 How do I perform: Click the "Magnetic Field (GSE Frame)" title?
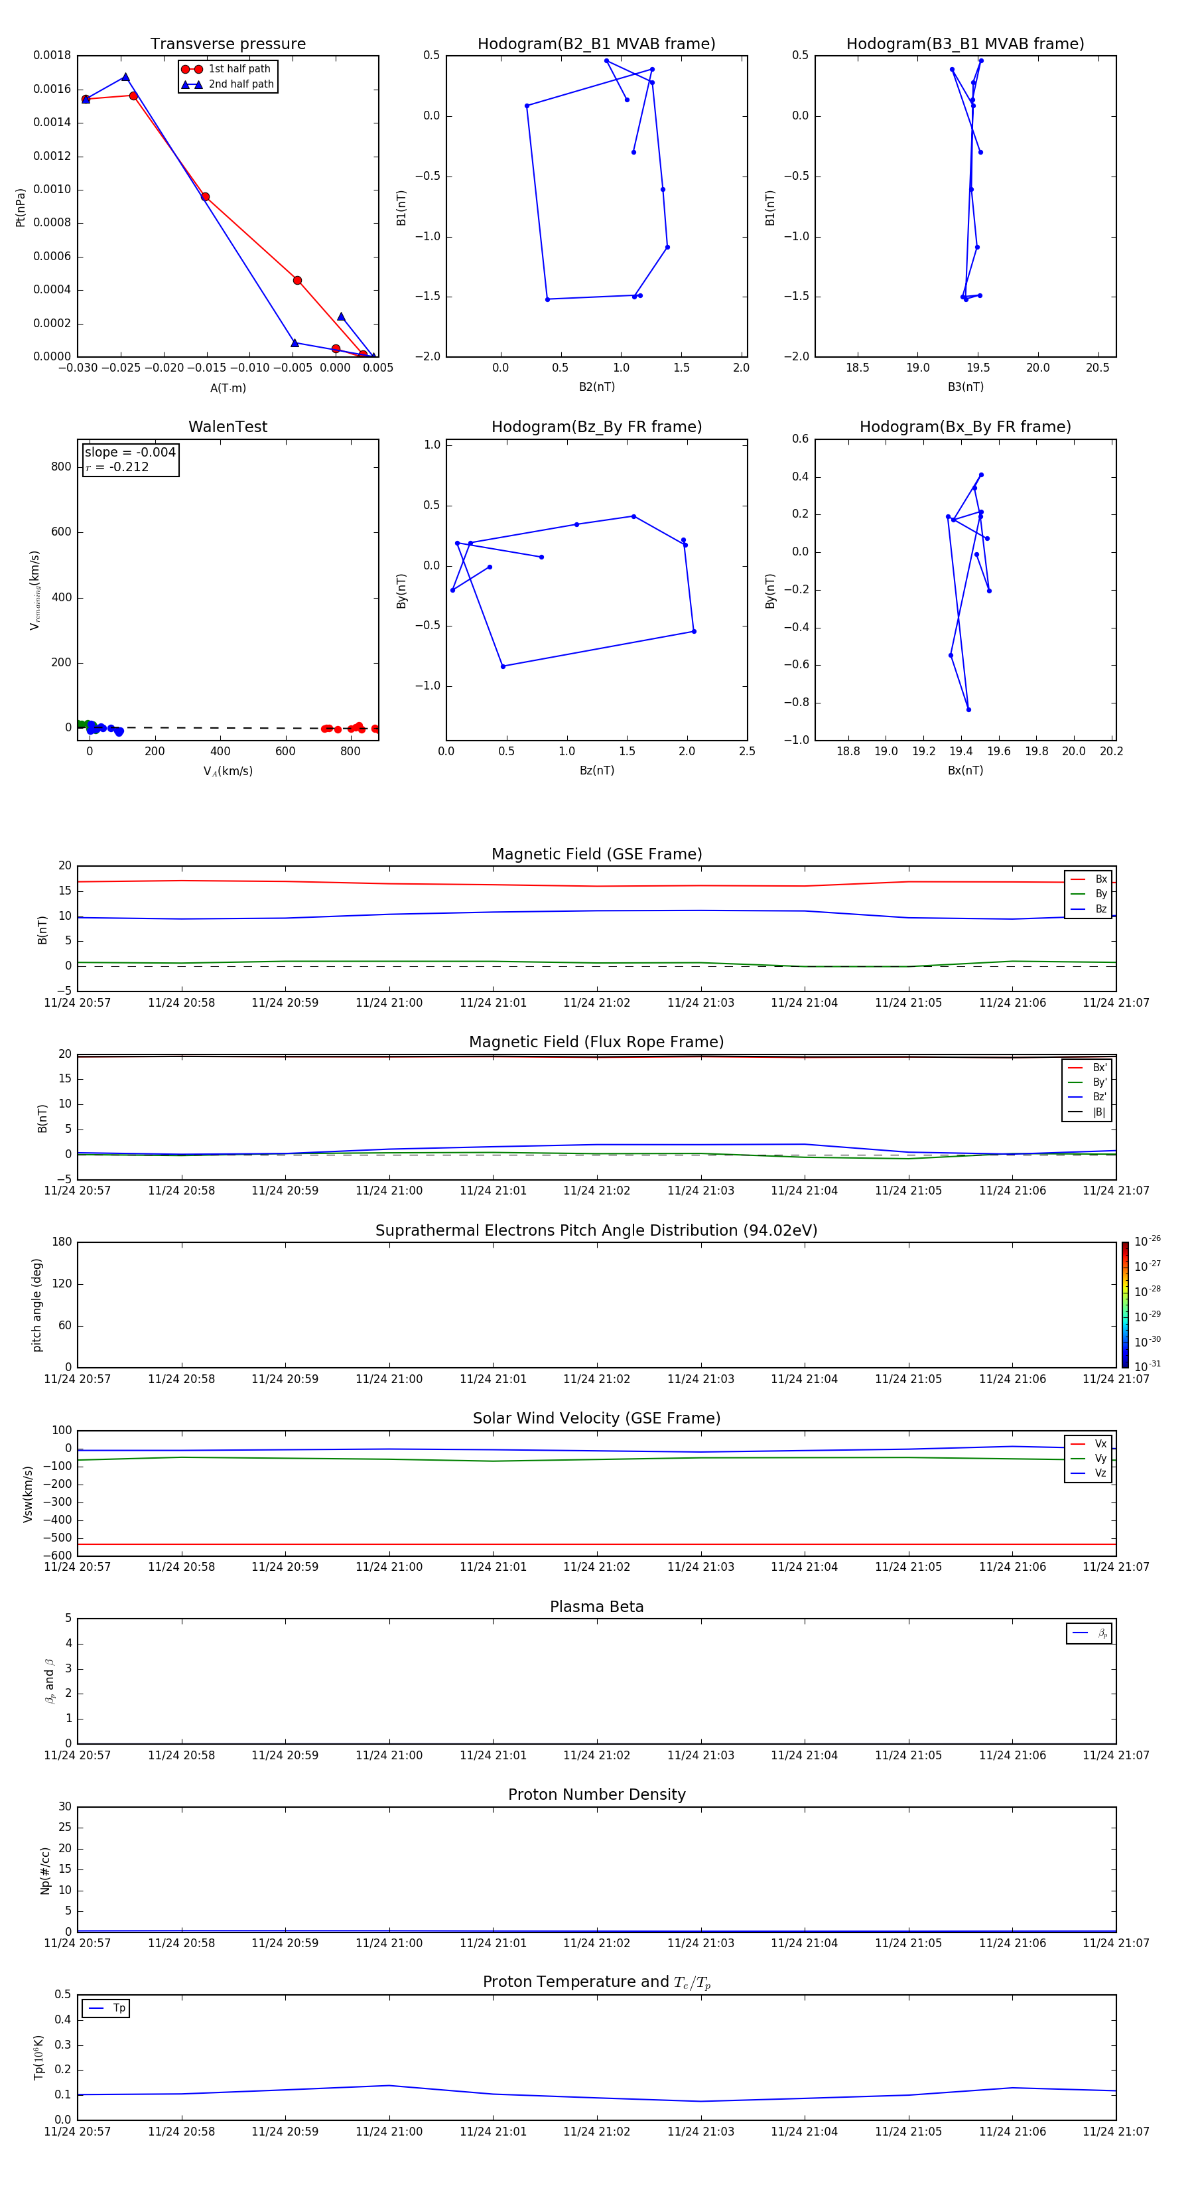pos(596,854)
